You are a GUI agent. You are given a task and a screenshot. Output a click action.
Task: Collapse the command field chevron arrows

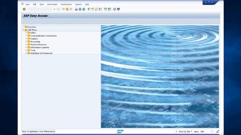[54, 9]
